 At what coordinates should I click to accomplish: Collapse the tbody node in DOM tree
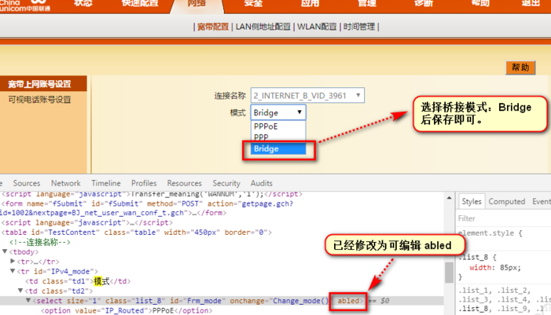(x=5, y=252)
